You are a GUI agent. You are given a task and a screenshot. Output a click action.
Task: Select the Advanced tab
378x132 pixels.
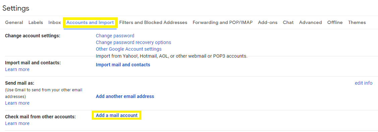pyautogui.click(x=310, y=23)
